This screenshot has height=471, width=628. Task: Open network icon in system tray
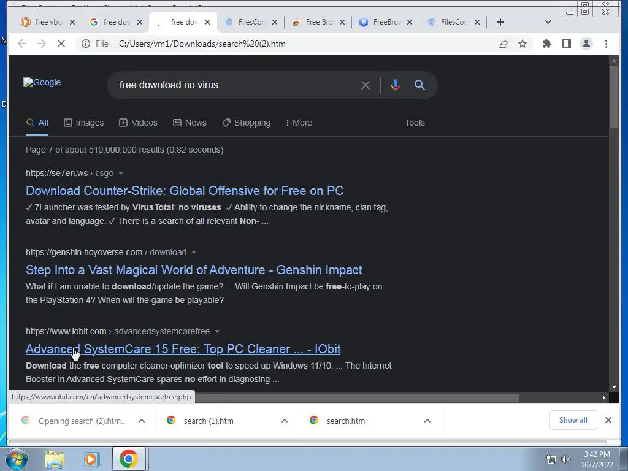(551, 459)
